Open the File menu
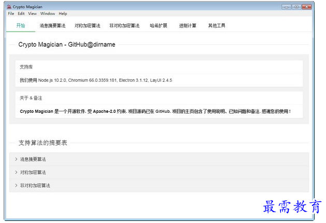The image size is (326, 223). 11,13
